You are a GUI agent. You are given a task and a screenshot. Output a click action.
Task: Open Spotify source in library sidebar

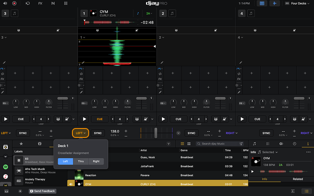tap(6, 167)
